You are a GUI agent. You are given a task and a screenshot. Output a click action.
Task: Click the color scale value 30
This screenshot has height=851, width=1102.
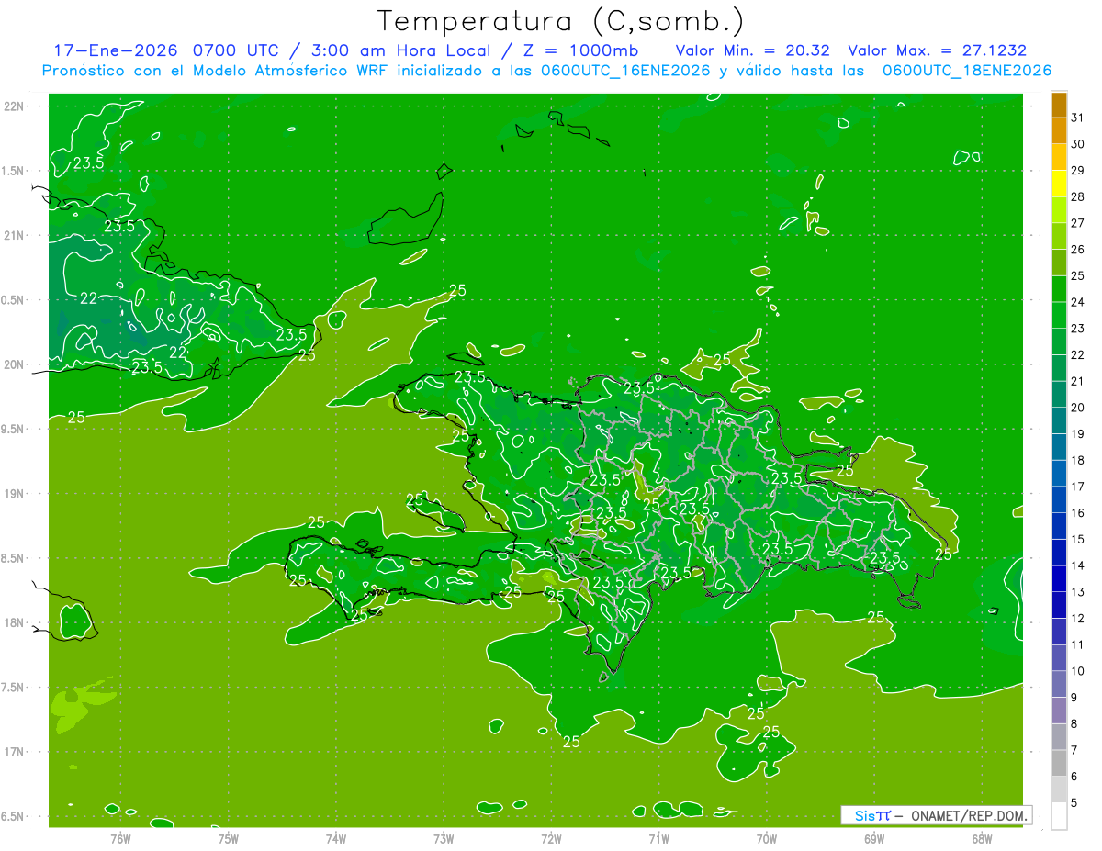pos(1078,143)
